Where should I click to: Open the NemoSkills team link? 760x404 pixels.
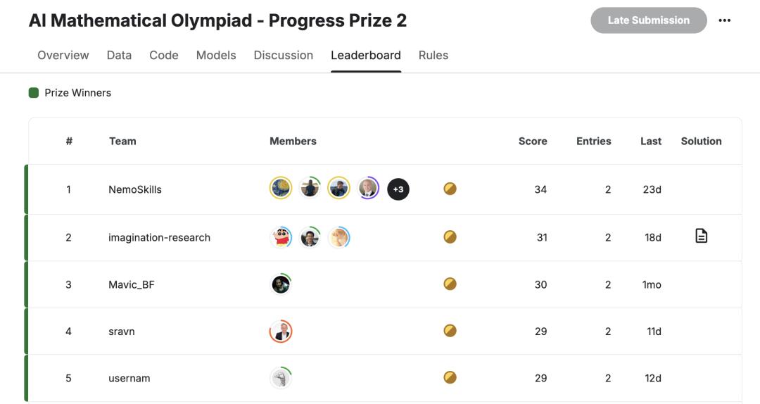(135, 189)
